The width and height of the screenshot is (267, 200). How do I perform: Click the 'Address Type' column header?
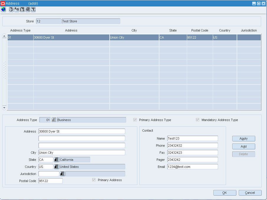[x=20, y=30]
